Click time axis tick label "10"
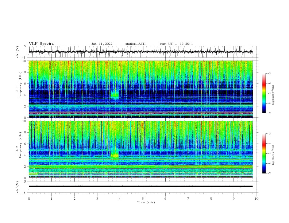Screen dimensions: 289x223 coord(257,199)
